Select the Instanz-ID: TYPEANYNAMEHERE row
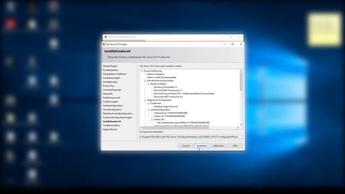 click(169, 116)
